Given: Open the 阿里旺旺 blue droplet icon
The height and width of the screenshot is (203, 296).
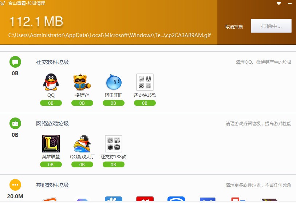Looking at the screenshot, I should pyautogui.click(x=114, y=82).
